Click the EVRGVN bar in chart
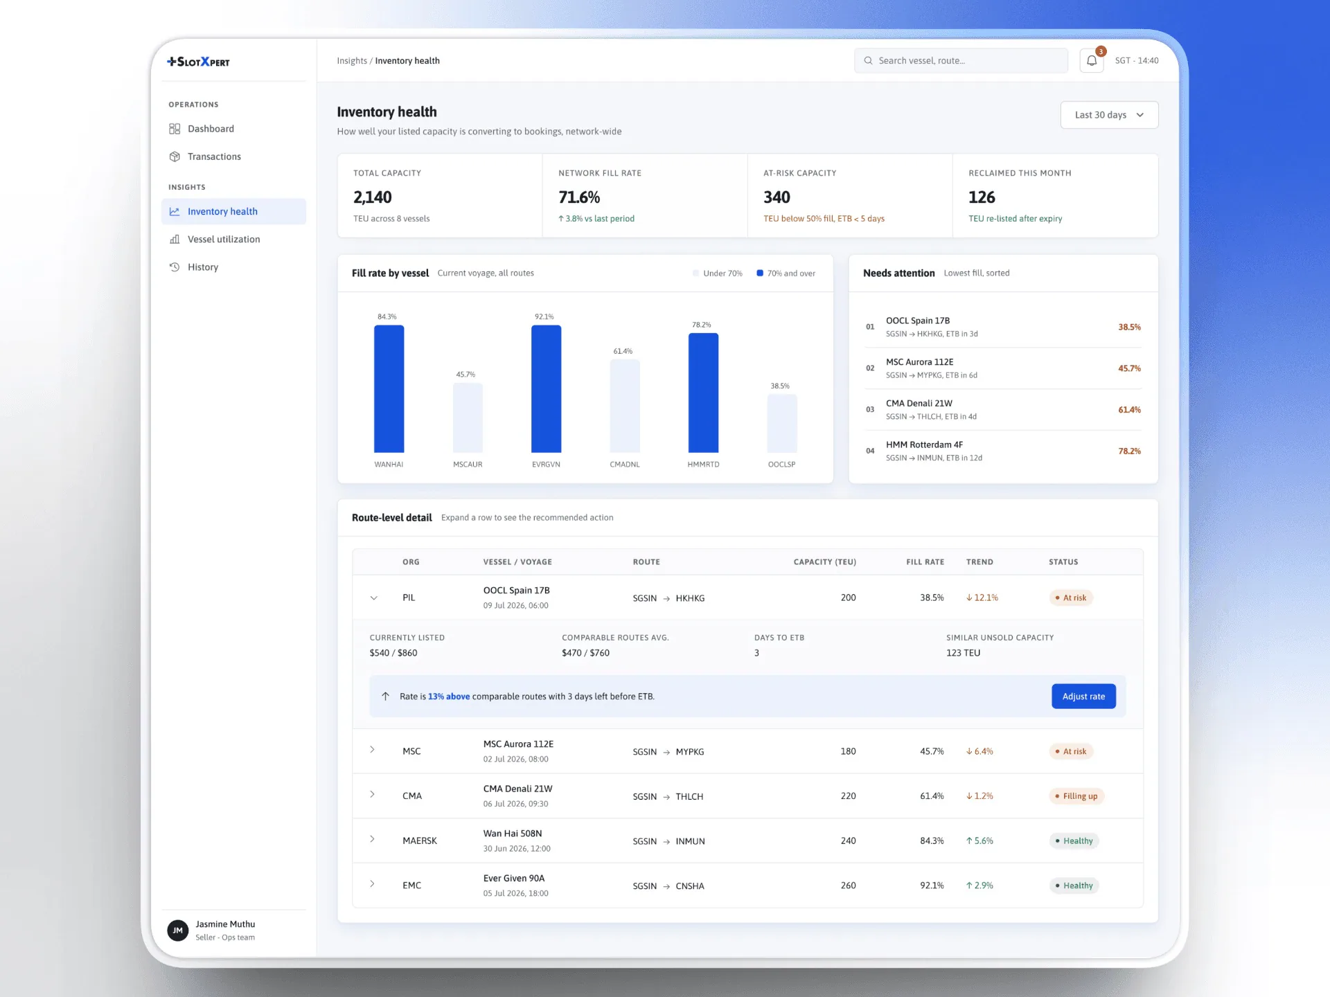The height and width of the screenshot is (997, 1330). pyautogui.click(x=546, y=389)
